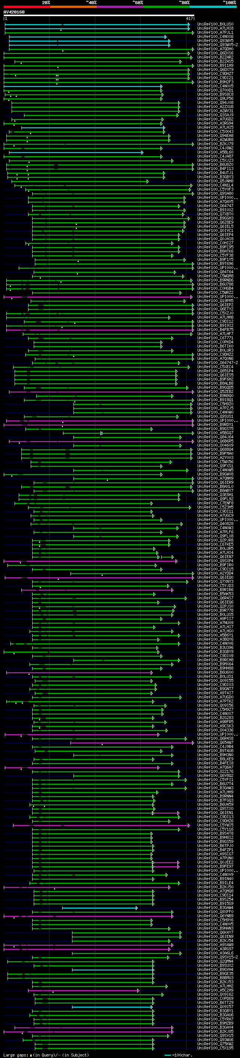The height and width of the screenshot is (1058, 240).
Task: Select UniRef100_Q3SAJ9 label
Action: pos(215,116)
